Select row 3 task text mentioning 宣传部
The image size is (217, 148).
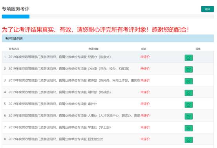pos(74,80)
